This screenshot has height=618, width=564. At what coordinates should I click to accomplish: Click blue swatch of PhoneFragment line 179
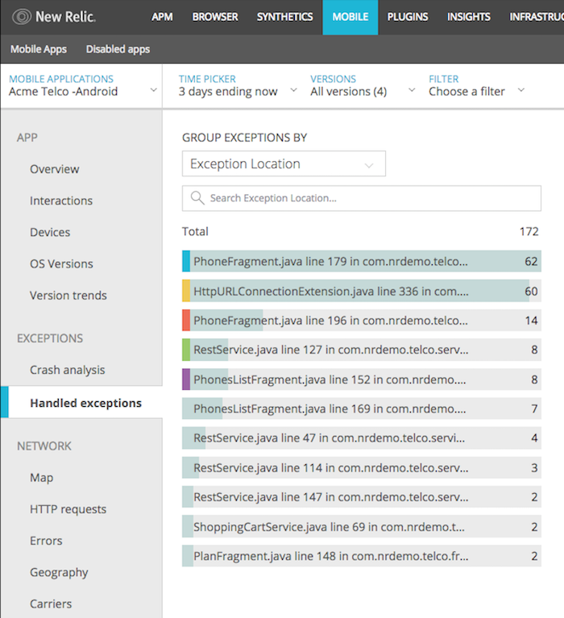tap(186, 261)
